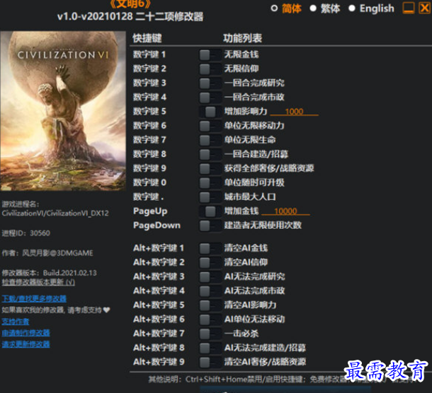Click v1.0-v20210128 二十二项修改器 title
The height and width of the screenshot is (393, 432).
pos(130,16)
